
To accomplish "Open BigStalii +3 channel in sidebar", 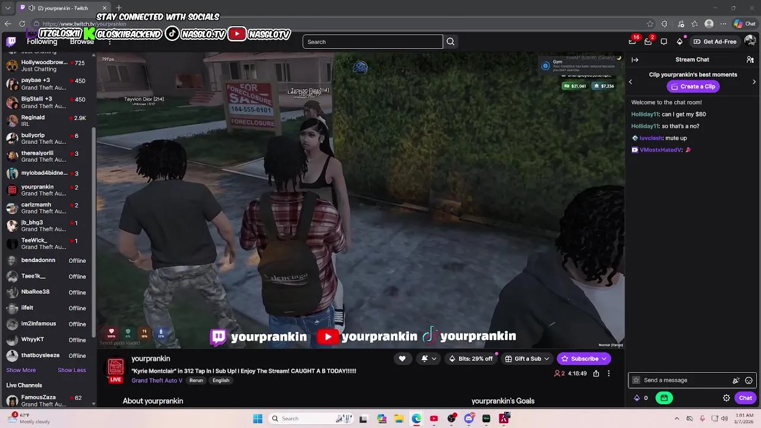I will 46,102.
